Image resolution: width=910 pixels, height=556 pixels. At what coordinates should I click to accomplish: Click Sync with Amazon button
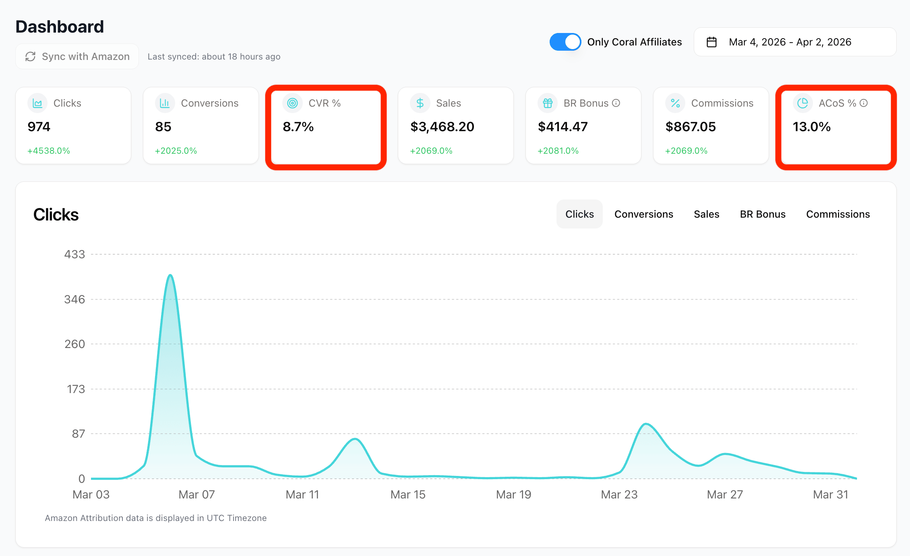click(x=77, y=56)
